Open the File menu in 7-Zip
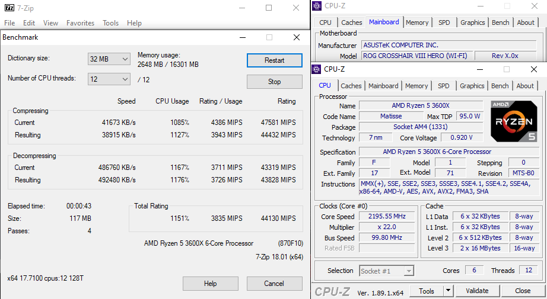 [x=9, y=23]
